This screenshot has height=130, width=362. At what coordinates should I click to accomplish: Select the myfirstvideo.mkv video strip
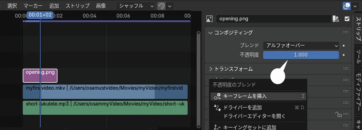pyautogui.click(x=105, y=92)
